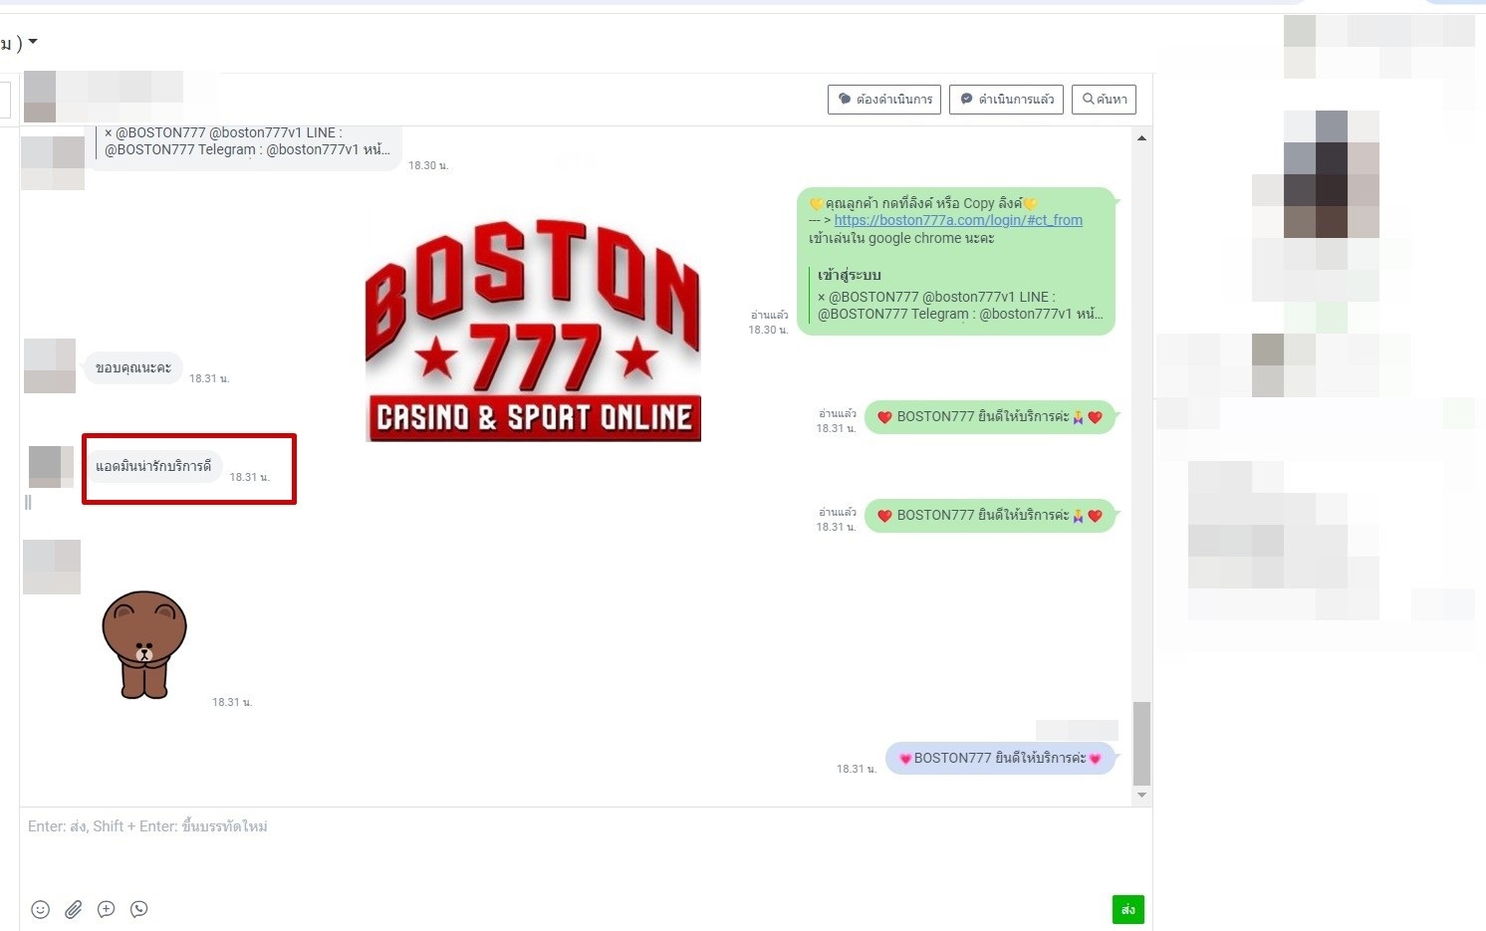The width and height of the screenshot is (1486, 931).
Task: Mark chat as ต้องดำเนินการ
Action: tap(884, 100)
